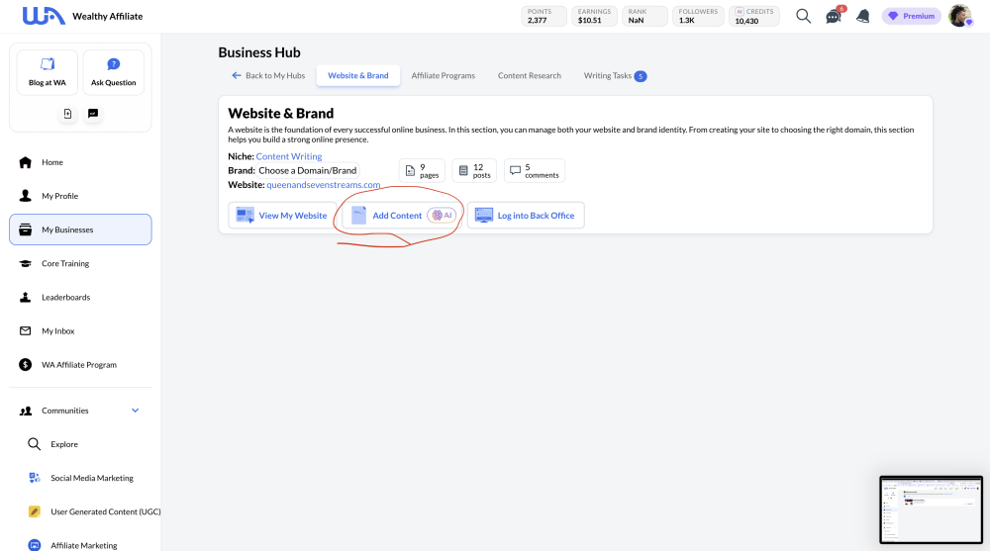Image resolution: width=990 pixels, height=551 pixels.
Task: Open Core Training in sidebar
Action: point(80,263)
